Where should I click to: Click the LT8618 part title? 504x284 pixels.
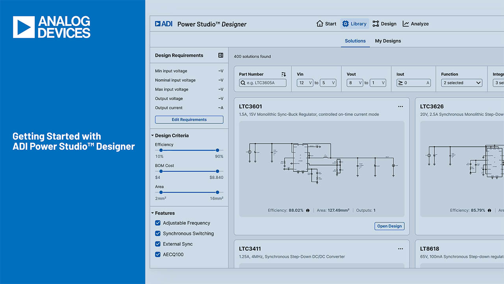[430, 249]
